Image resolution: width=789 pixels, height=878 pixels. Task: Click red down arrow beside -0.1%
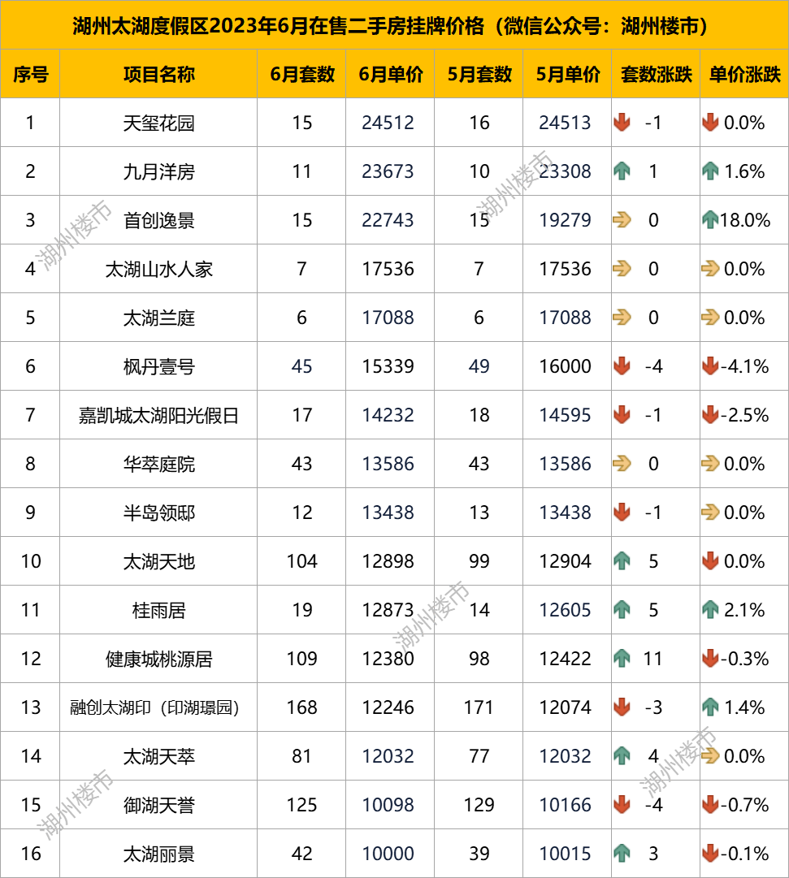click(710, 853)
